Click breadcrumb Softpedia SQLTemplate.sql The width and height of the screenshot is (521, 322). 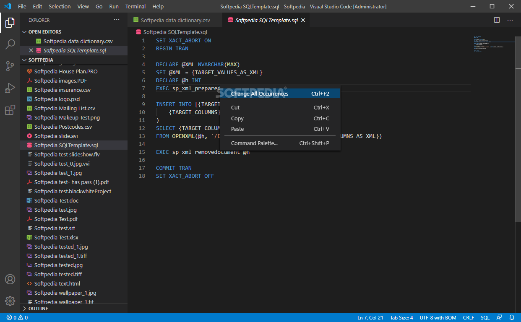click(x=175, y=32)
